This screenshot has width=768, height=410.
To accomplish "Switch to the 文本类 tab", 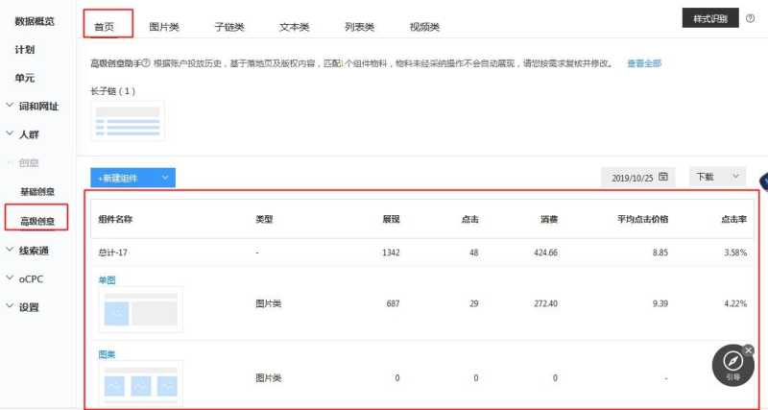I will click(x=295, y=27).
